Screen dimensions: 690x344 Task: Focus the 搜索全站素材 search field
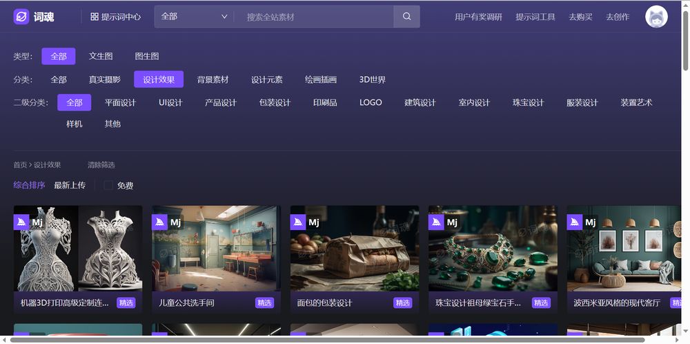[314, 17]
